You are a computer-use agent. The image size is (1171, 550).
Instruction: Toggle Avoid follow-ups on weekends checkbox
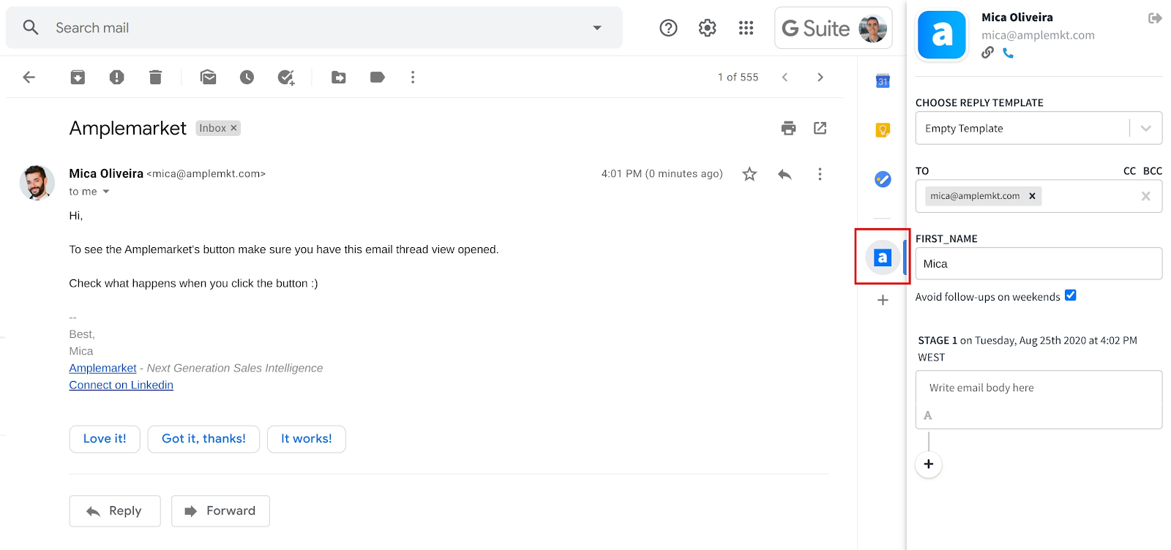pos(1070,295)
